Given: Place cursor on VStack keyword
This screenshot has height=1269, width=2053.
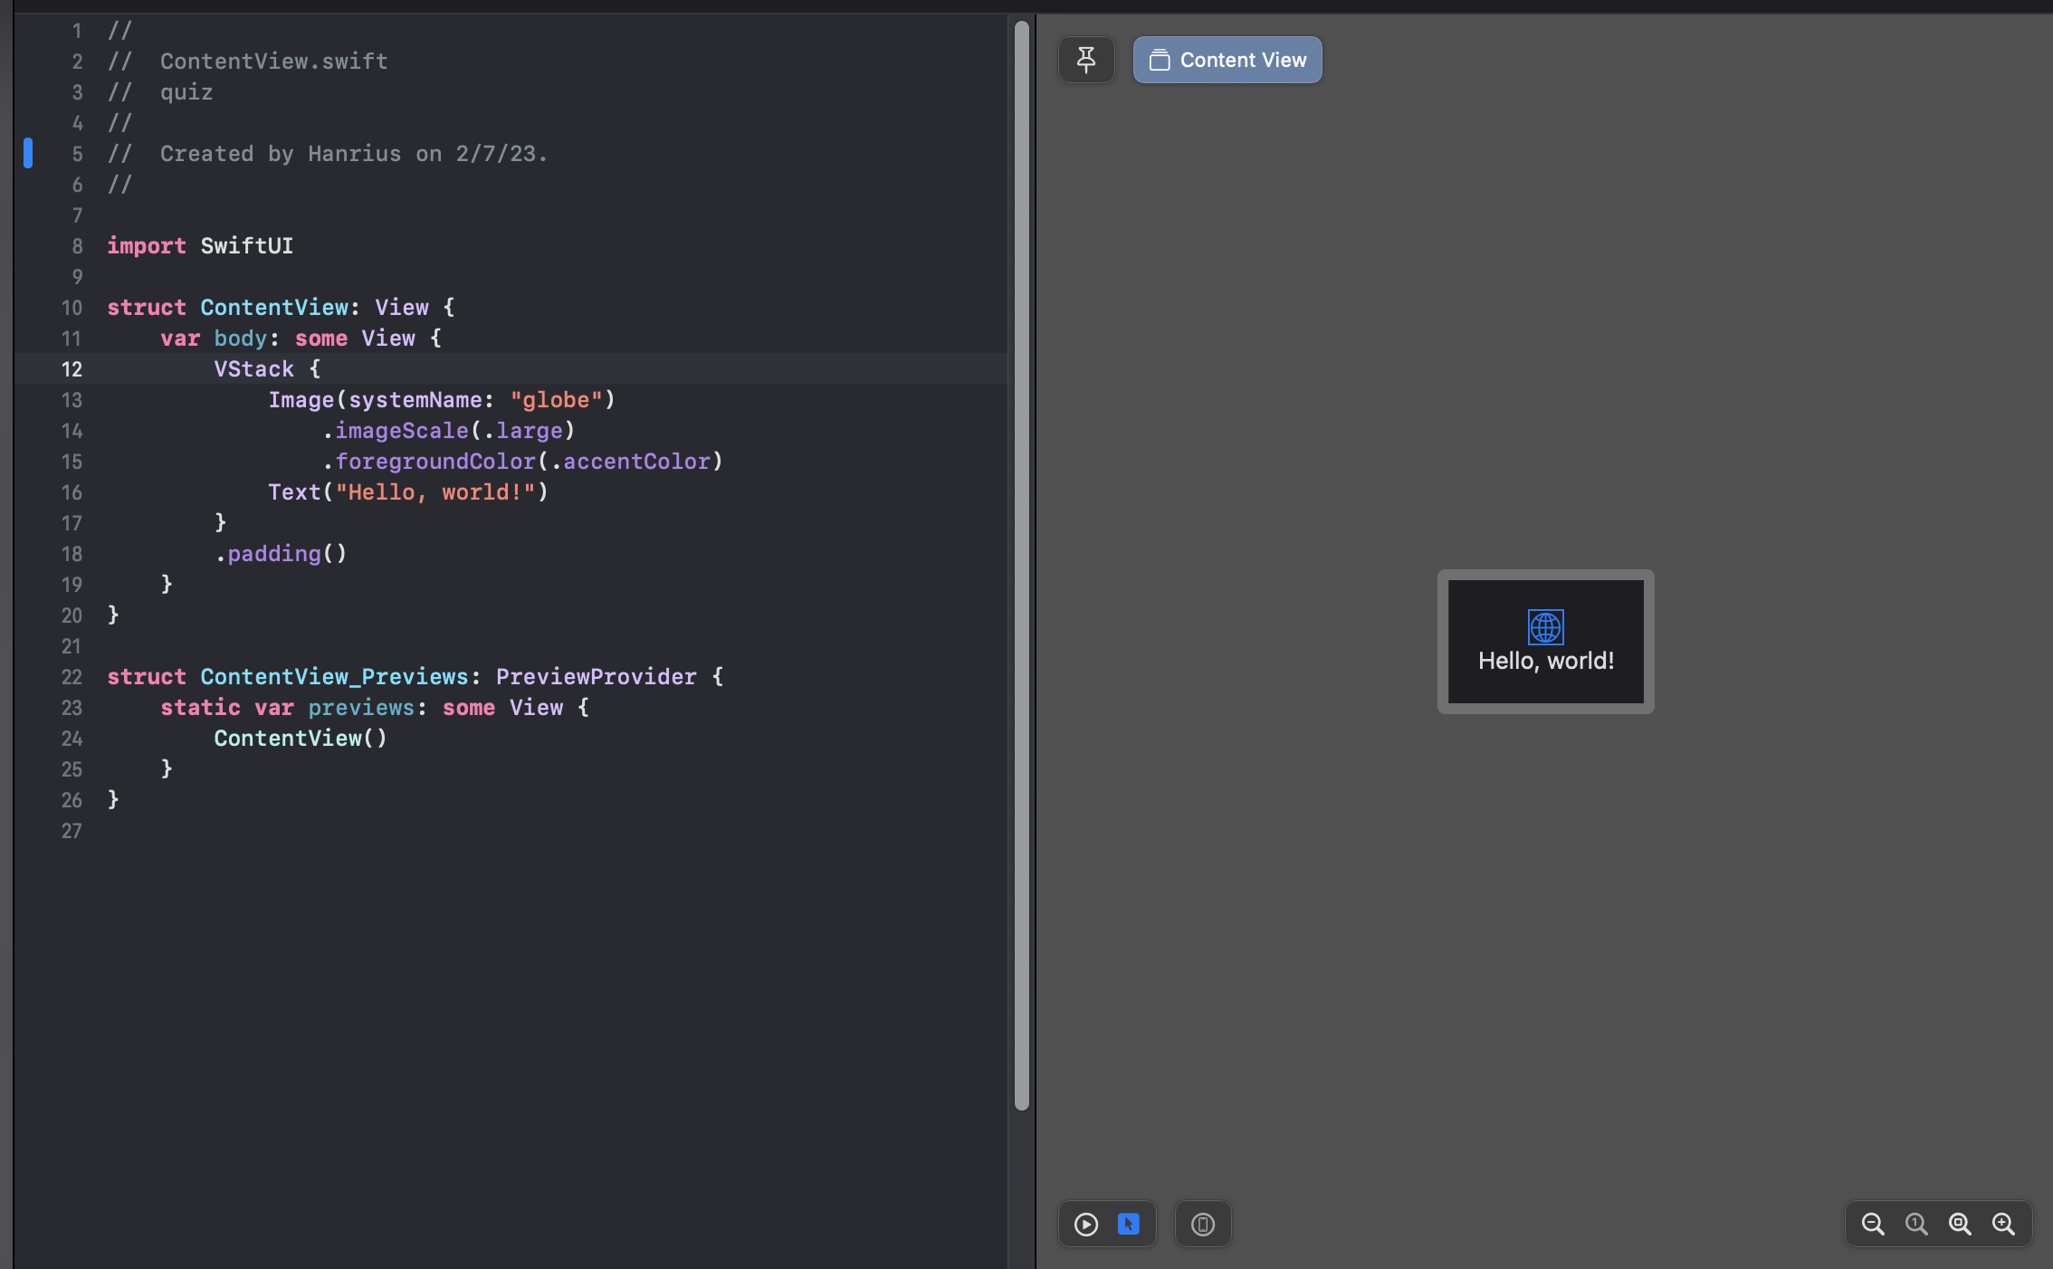Looking at the screenshot, I should tap(253, 369).
